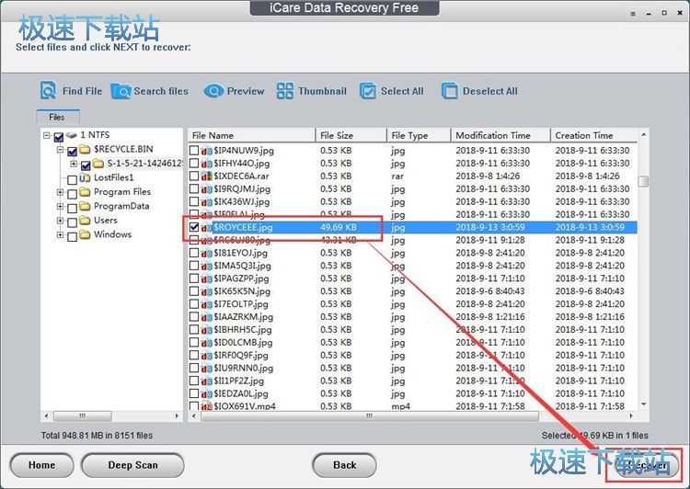Click the Recover button

coord(648,465)
